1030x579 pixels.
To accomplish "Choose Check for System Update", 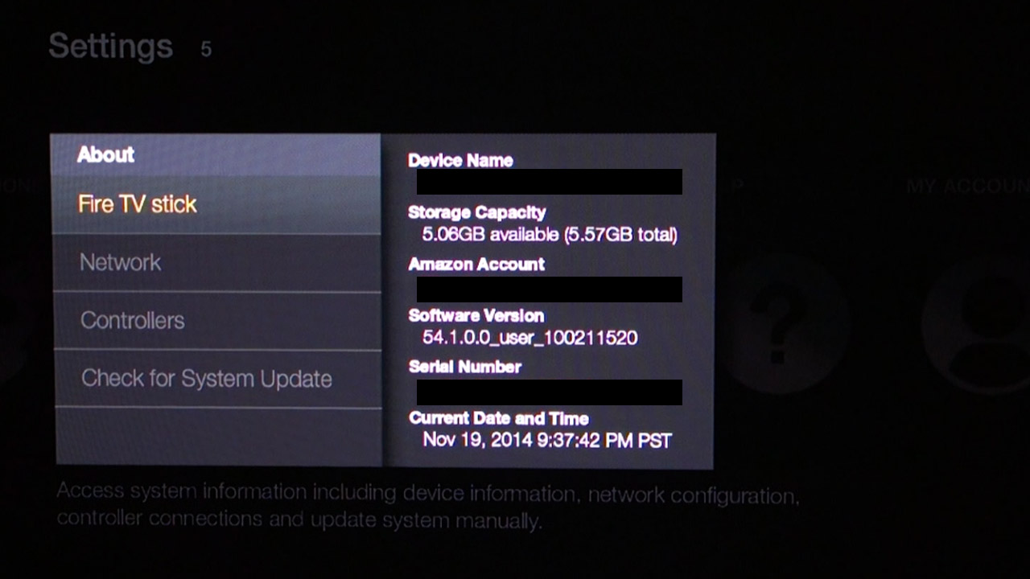I will tap(216, 379).
